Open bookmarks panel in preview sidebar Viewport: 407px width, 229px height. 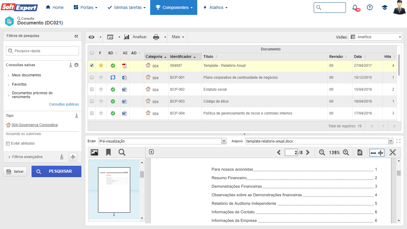(x=108, y=152)
